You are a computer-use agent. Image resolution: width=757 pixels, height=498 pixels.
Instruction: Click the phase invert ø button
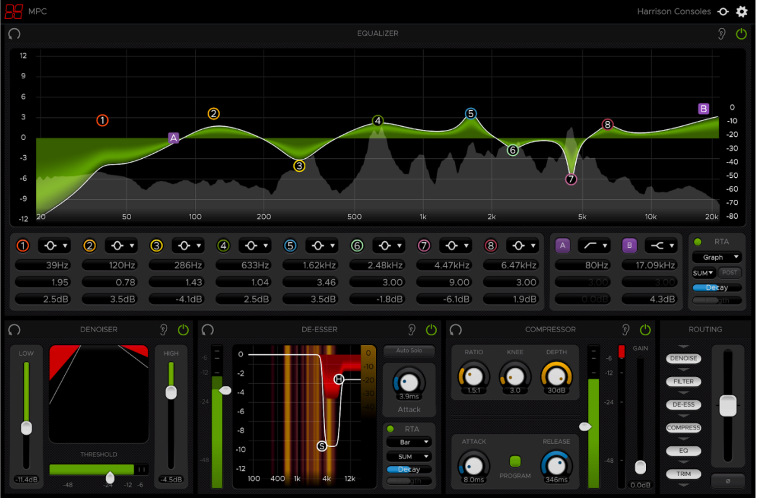[728, 481]
